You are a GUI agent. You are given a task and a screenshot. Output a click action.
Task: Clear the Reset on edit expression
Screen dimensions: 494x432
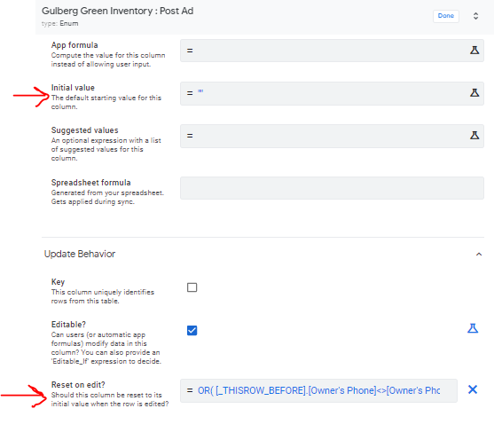pyautogui.click(x=473, y=389)
